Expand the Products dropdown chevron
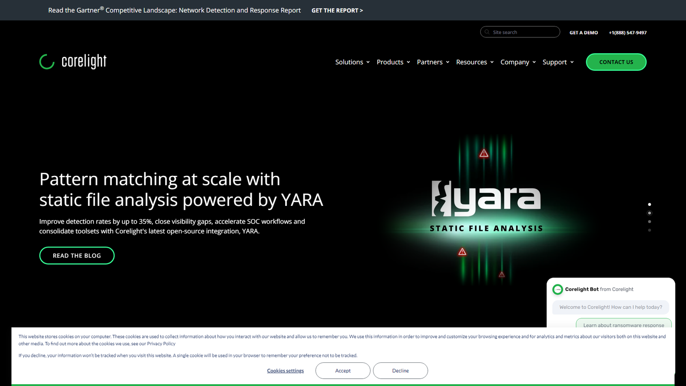This screenshot has height=386, width=686. point(408,62)
